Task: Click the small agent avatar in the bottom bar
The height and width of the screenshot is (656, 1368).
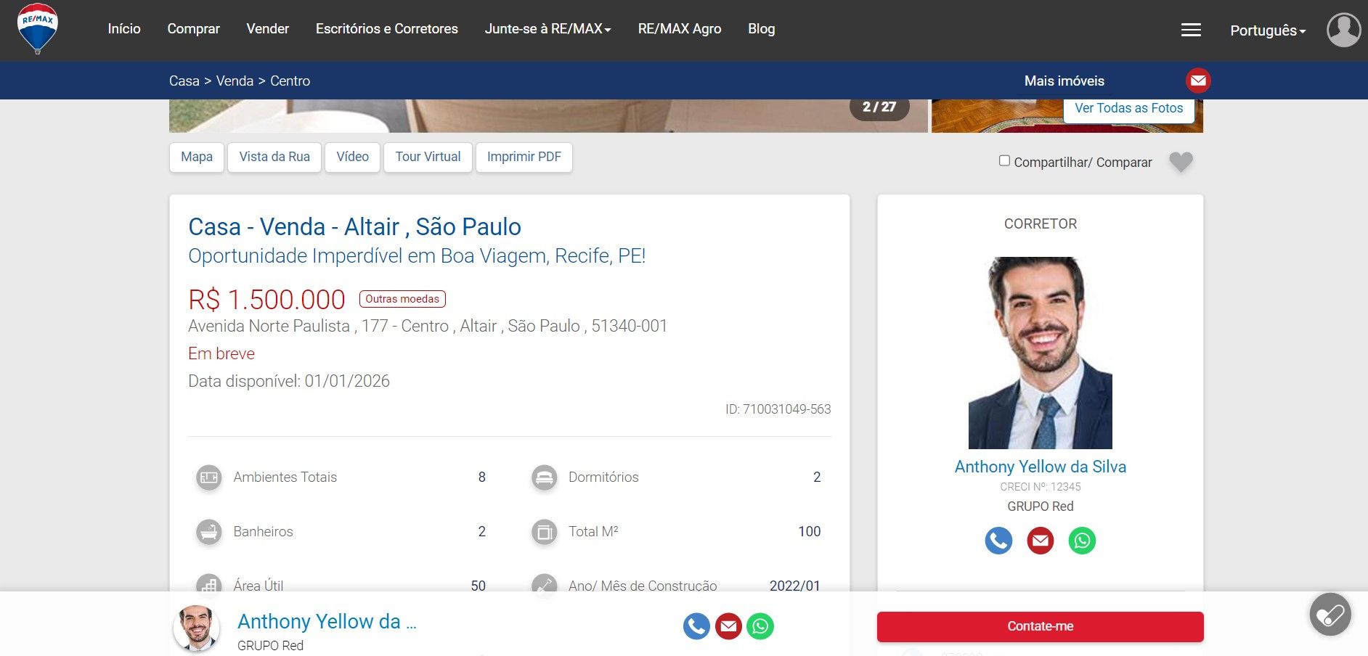Action: point(197,628)
